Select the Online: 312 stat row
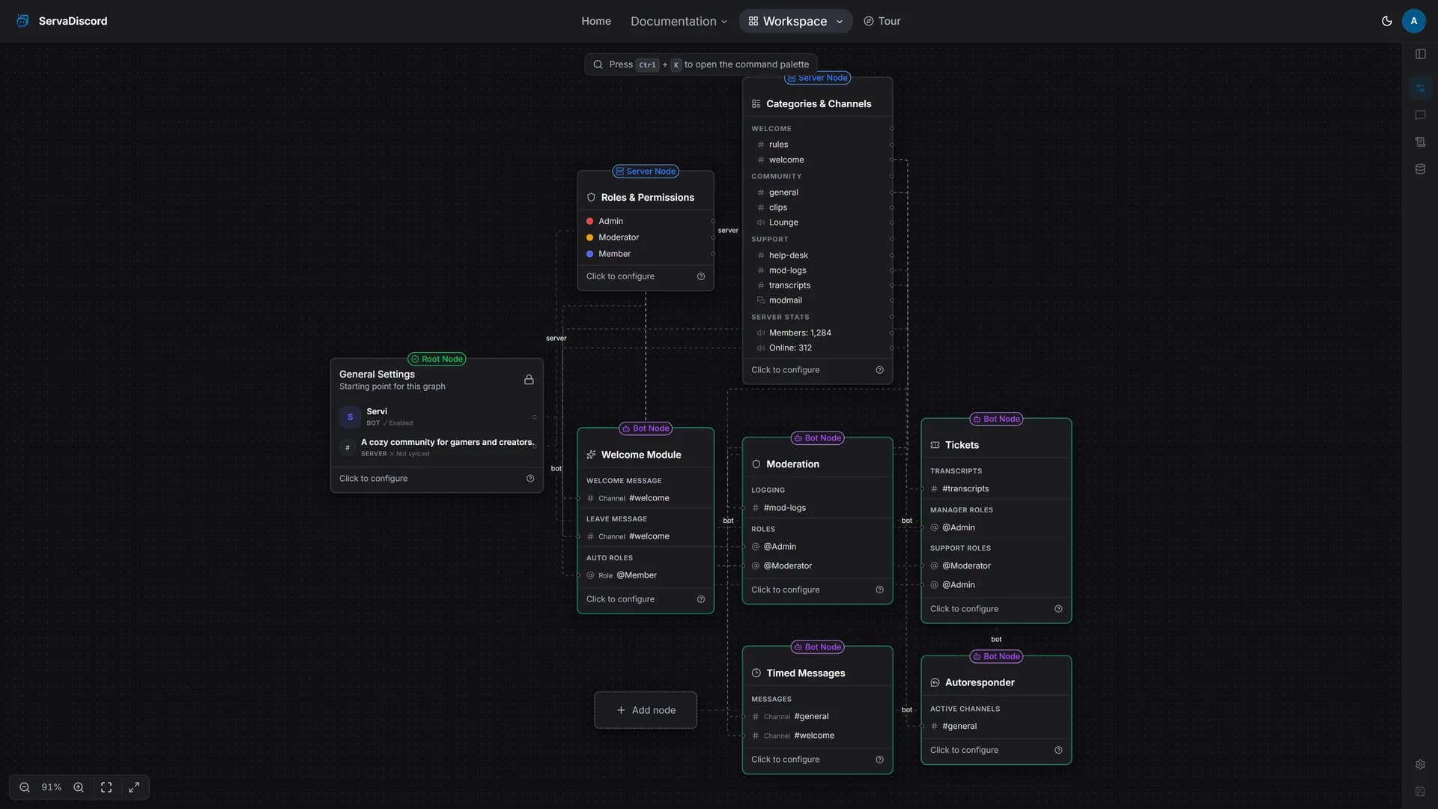Screen dimensions: 1438x809 (817, 348)
